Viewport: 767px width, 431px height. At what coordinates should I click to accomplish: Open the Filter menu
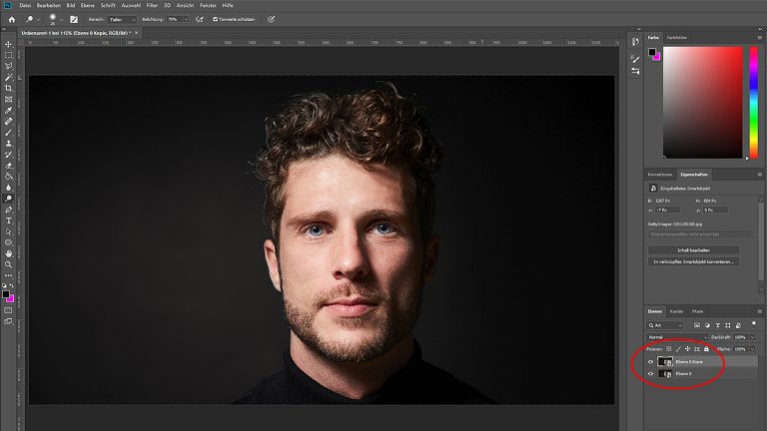pos(152,5)
